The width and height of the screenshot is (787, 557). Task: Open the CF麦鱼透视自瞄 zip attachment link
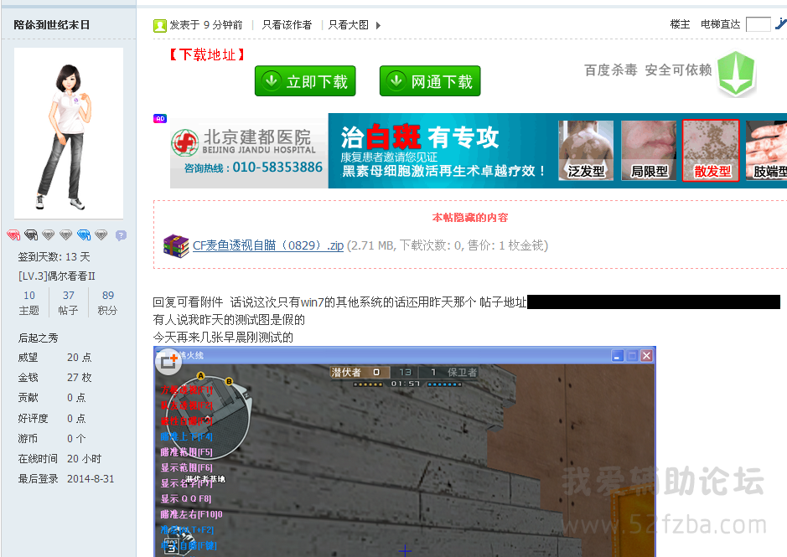click(268, 245)
